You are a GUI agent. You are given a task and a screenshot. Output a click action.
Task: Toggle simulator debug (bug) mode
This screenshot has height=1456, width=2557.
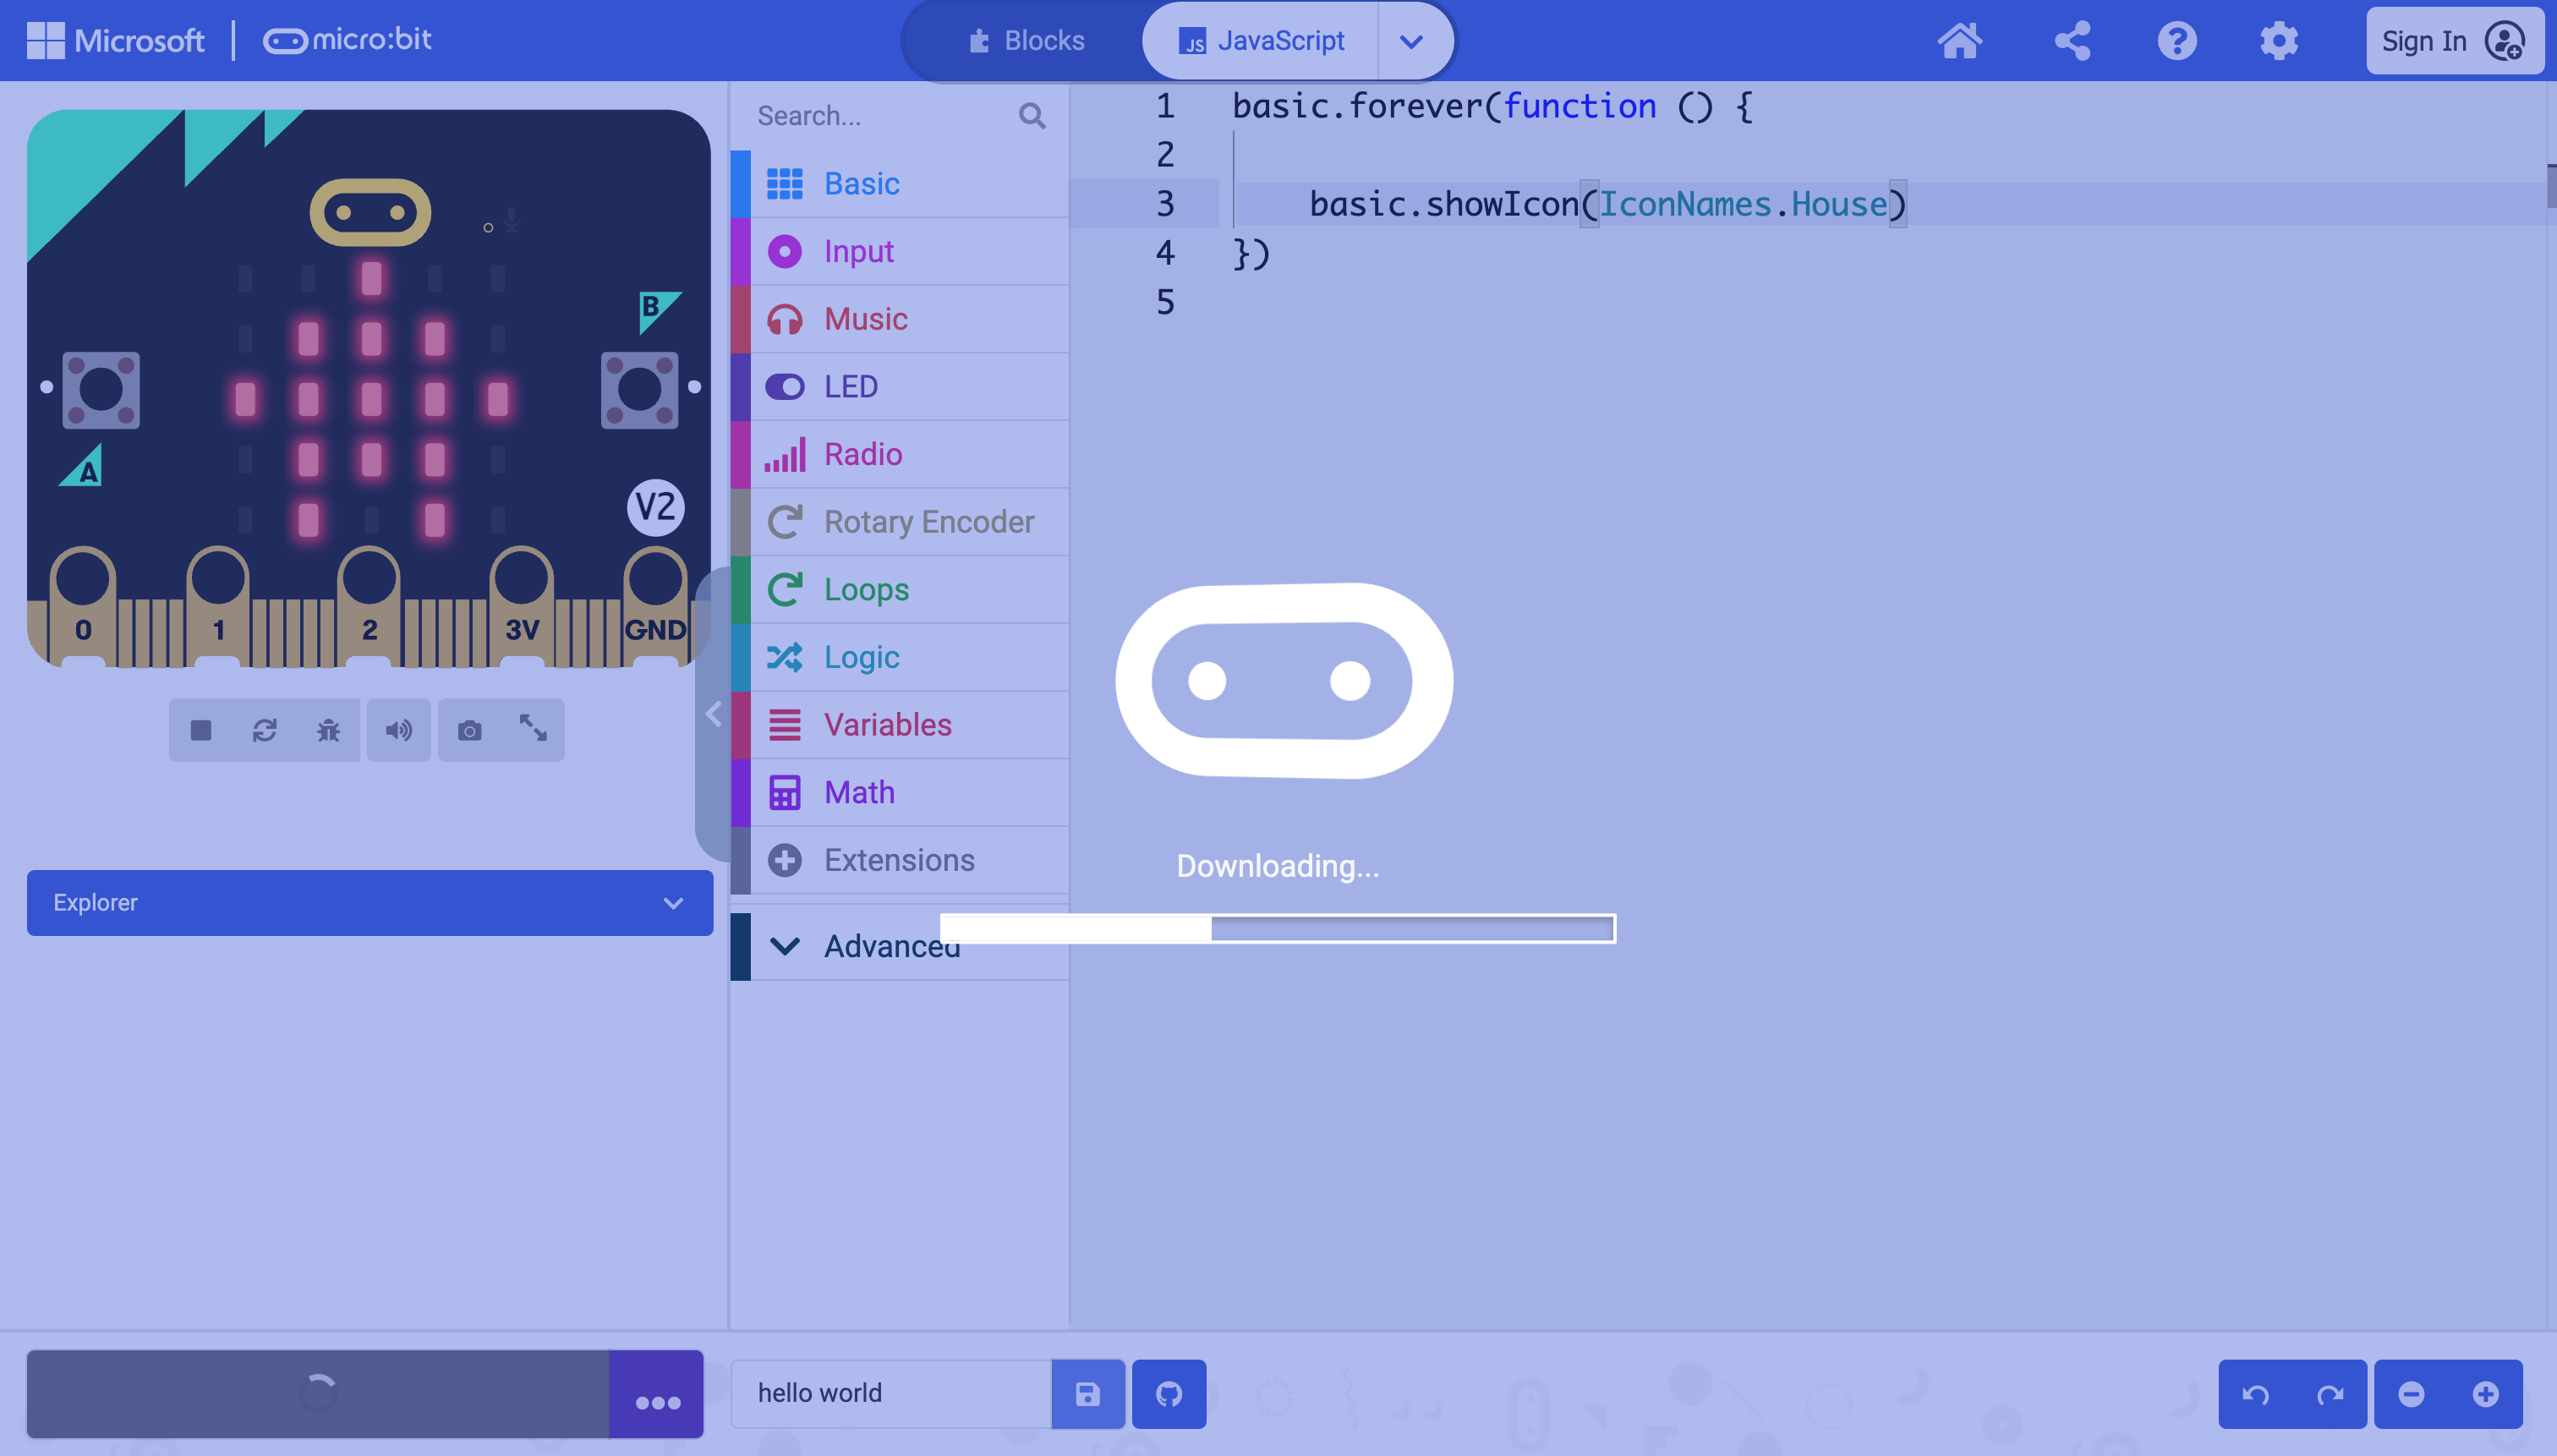328,730
